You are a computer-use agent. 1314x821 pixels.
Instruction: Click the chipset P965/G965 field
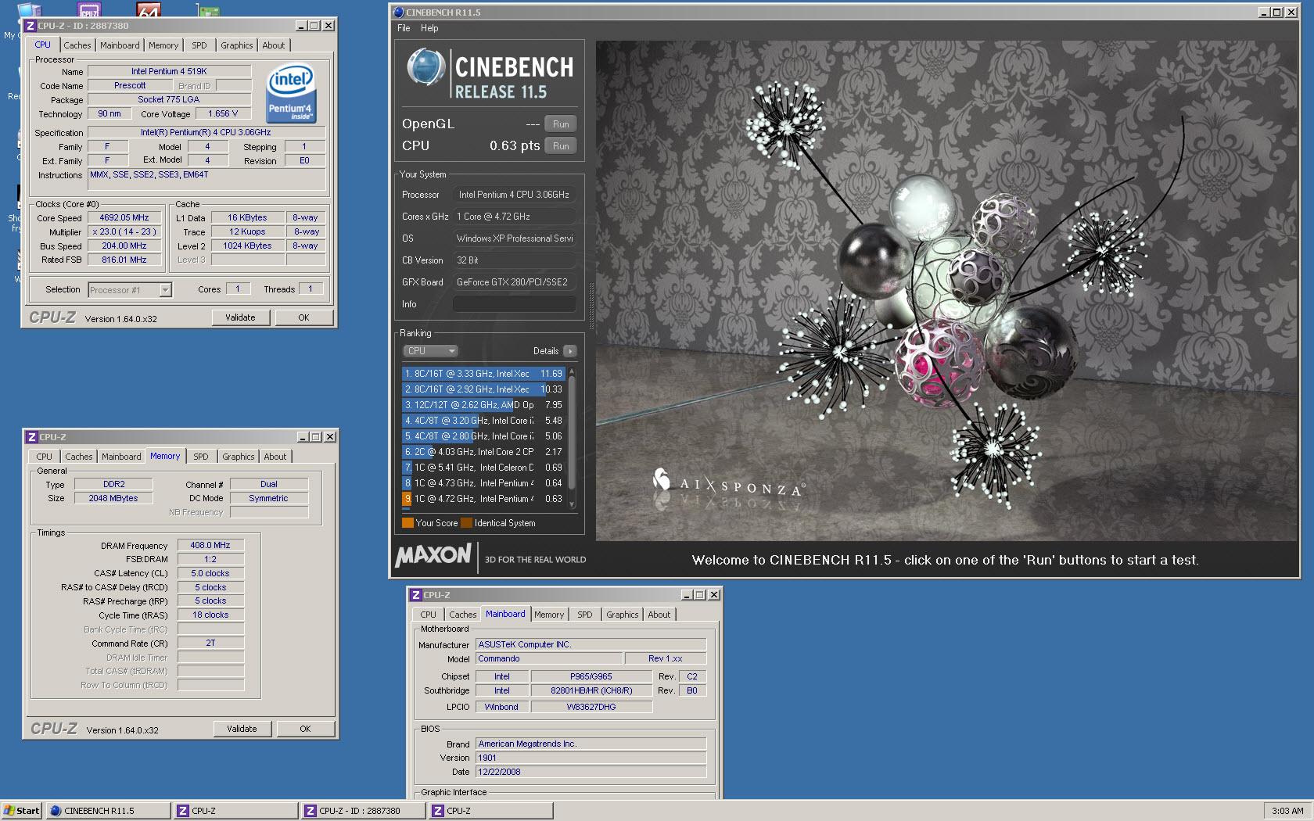[591, 677]
